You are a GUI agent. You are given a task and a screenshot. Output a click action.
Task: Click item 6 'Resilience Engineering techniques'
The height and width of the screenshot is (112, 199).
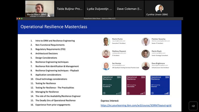[x=52, y=62]
